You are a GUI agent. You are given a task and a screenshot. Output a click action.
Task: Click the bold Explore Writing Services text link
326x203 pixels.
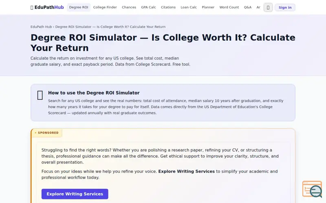186,171
